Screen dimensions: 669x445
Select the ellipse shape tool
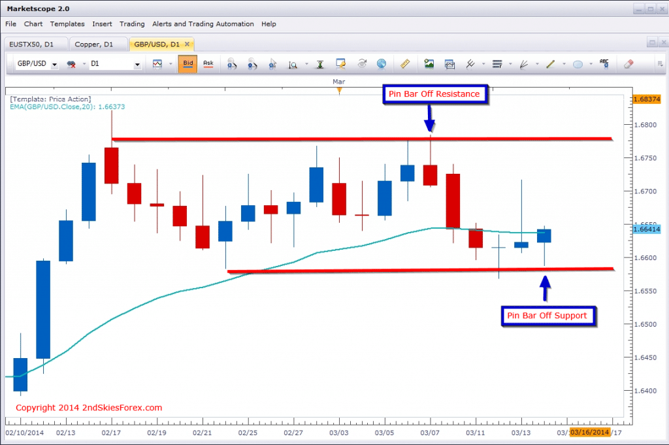coord(578,65)
